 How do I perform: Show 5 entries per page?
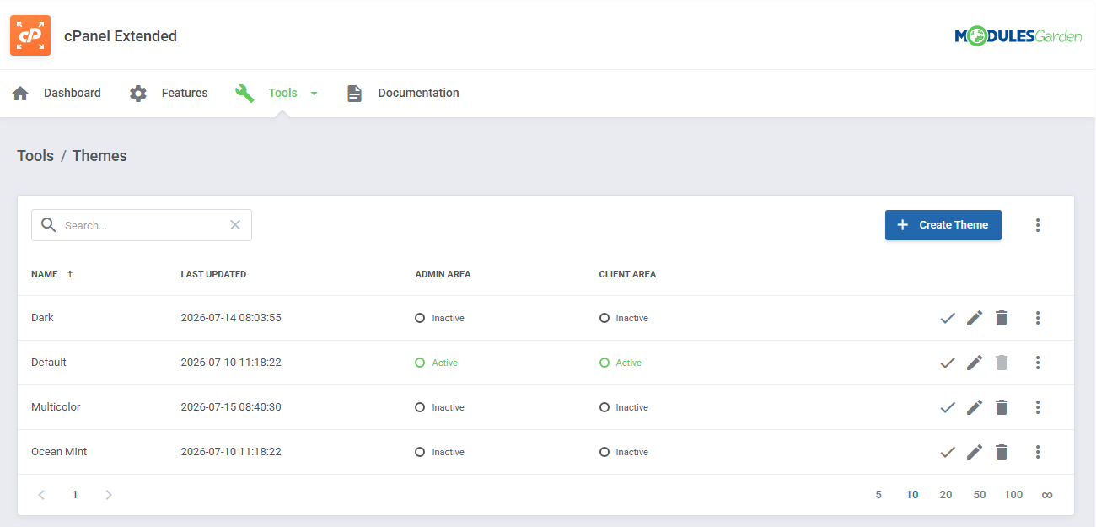tap(878, 495)
